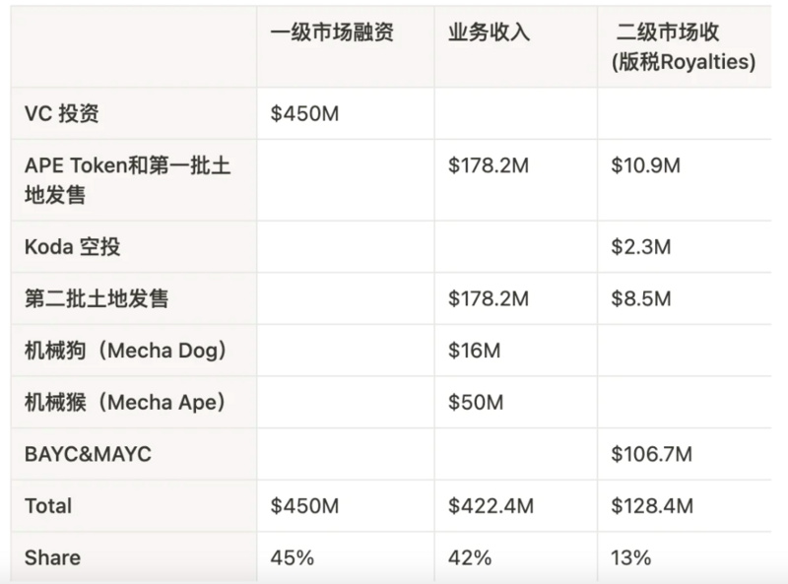Select the VC 投资 row label
788x584 pixels.
click(x=62, y=113)
